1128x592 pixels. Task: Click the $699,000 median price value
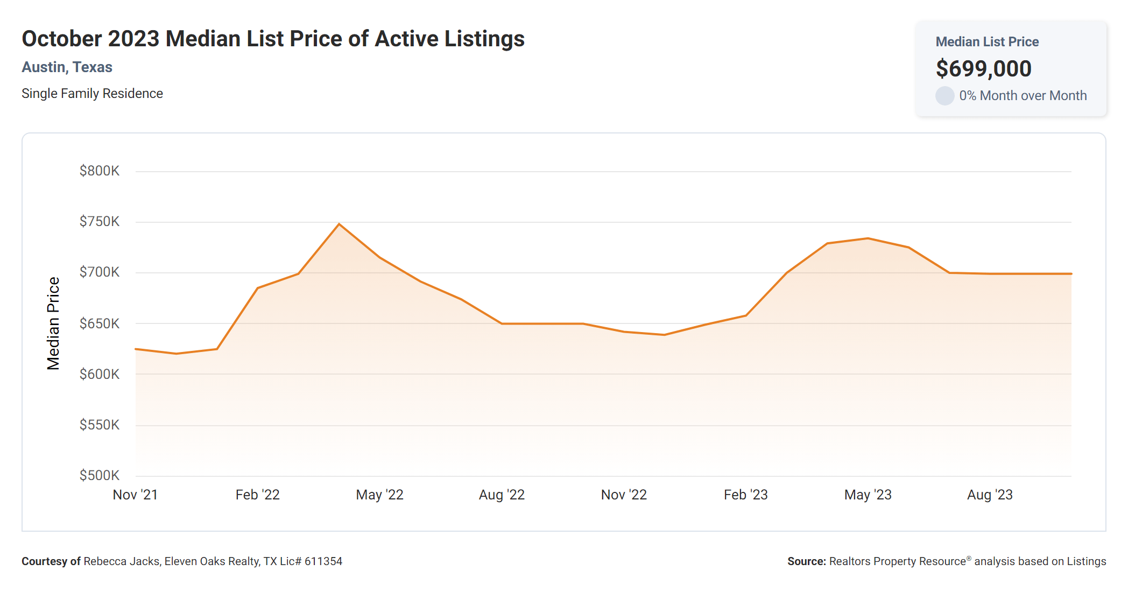click(983, 68)
